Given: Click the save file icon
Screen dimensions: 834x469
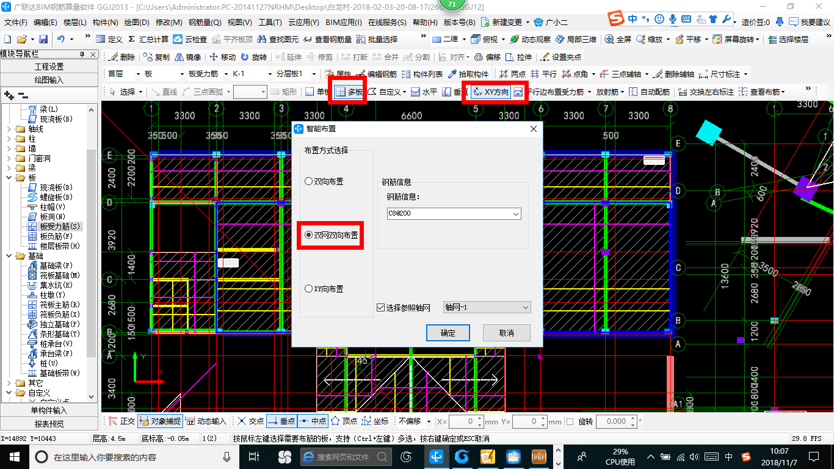Looking at the screenshot, I should pos(43,39).
